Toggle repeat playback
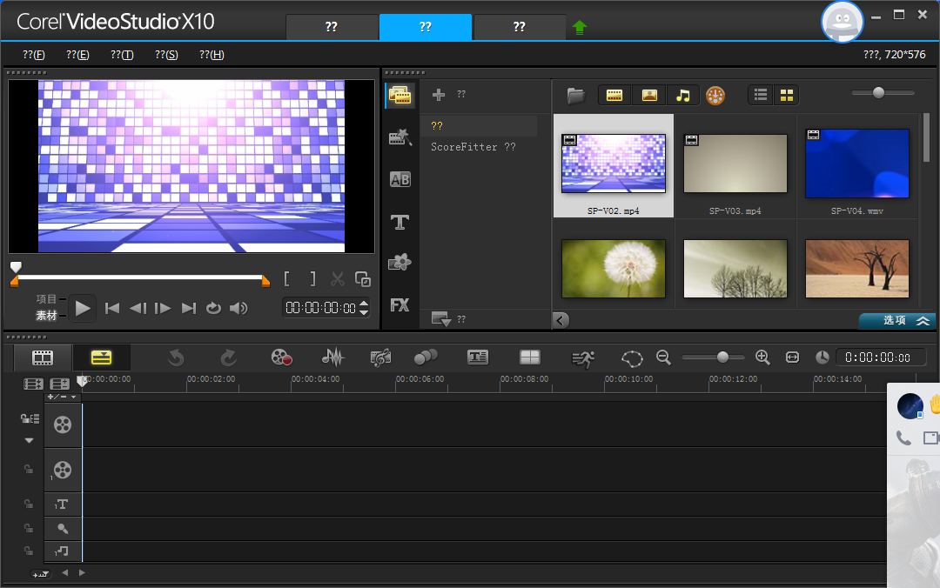The height and width of the screenshot is (588, 940). (213, 308)
